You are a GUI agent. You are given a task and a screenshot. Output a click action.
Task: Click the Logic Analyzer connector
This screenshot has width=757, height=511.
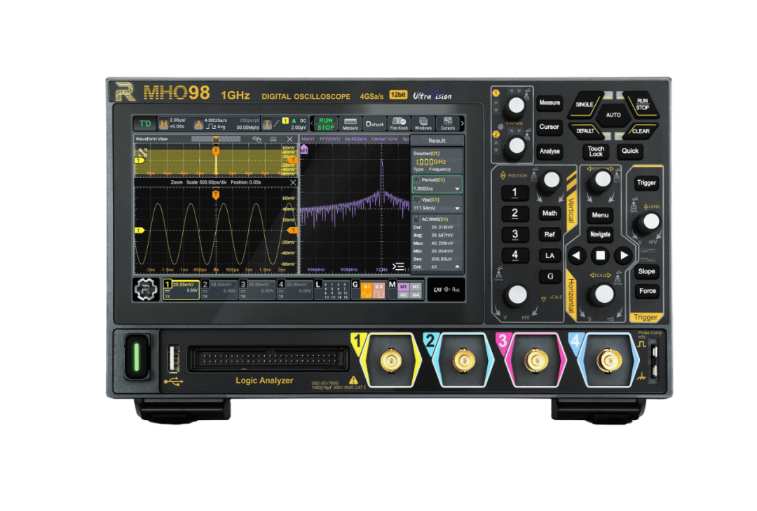tap(268, 359)
